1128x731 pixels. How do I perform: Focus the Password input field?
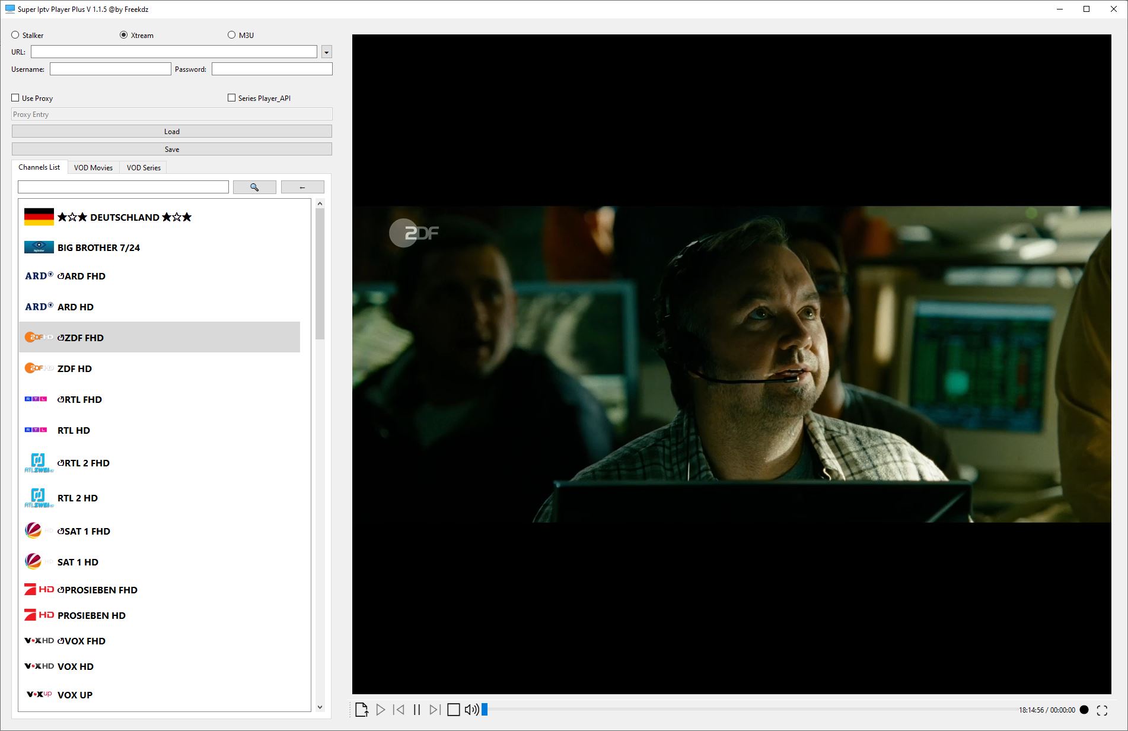pyautogui.click(x=272, y=69)
